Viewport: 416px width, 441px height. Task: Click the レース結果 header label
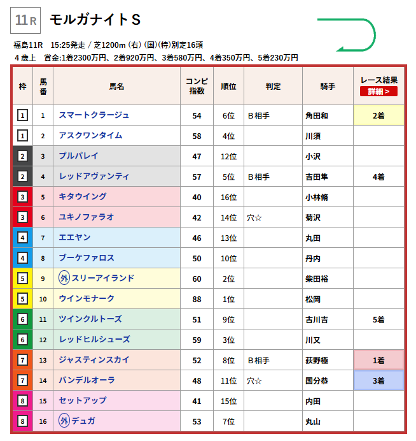(x=378, y=80)
